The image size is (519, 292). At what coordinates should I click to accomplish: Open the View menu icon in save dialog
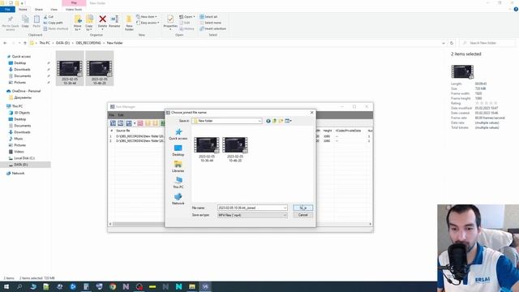(x=288, y=121)
